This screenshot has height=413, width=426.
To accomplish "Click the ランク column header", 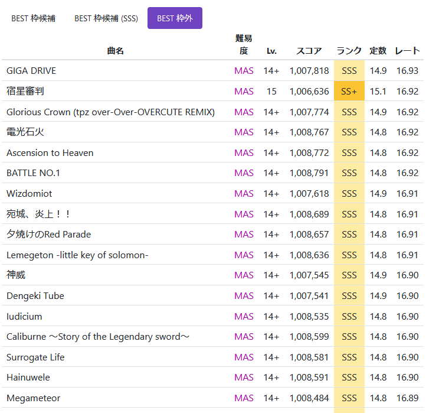I will pos(349,51).
